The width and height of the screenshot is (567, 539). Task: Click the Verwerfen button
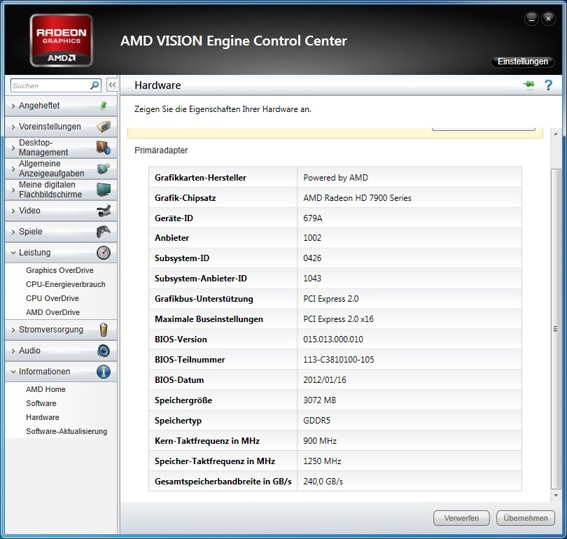pyautogui.click(x=461, y=519)
